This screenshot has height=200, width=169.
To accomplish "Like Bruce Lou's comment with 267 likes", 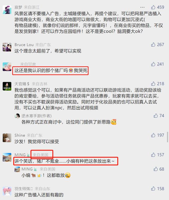I will [153, 44].
